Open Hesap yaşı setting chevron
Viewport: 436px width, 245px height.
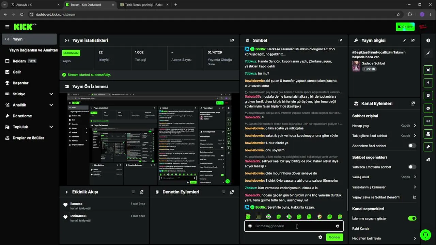(x=415, y=126)
